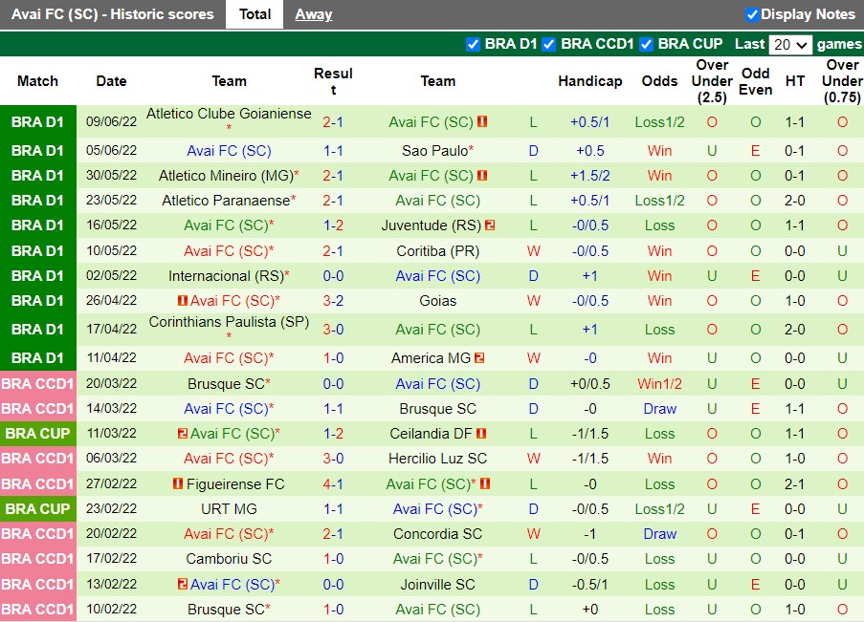The image size is (864, 622).
Task: Open the Last 20 games dropdown
Action: (790, 45)
